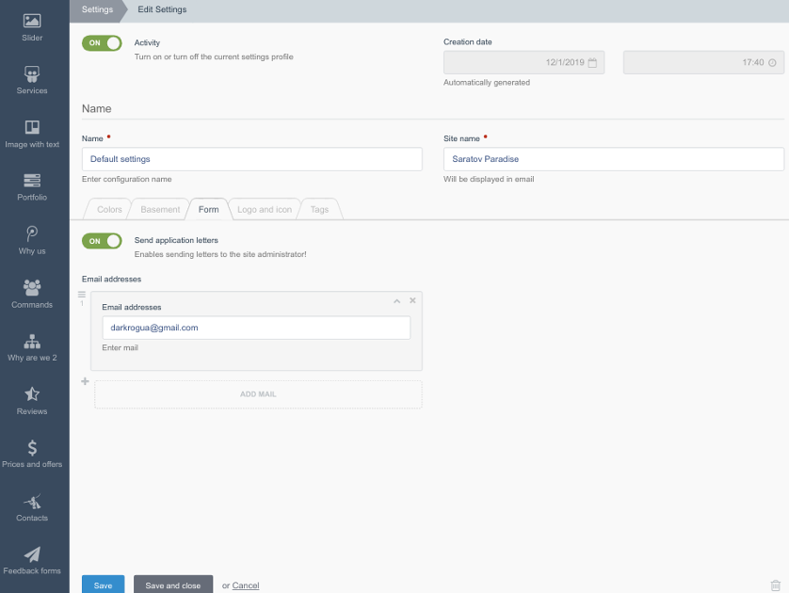The height and width of the screenshot is (593, 789).
Task: Click 'Will be displayed in email' hint
Action: (x=489, y=179)
